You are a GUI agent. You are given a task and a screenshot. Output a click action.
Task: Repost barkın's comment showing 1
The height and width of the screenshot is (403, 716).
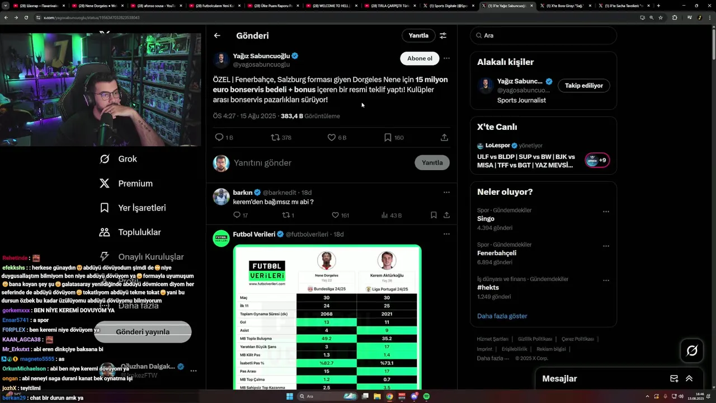(x=286, y=215)
